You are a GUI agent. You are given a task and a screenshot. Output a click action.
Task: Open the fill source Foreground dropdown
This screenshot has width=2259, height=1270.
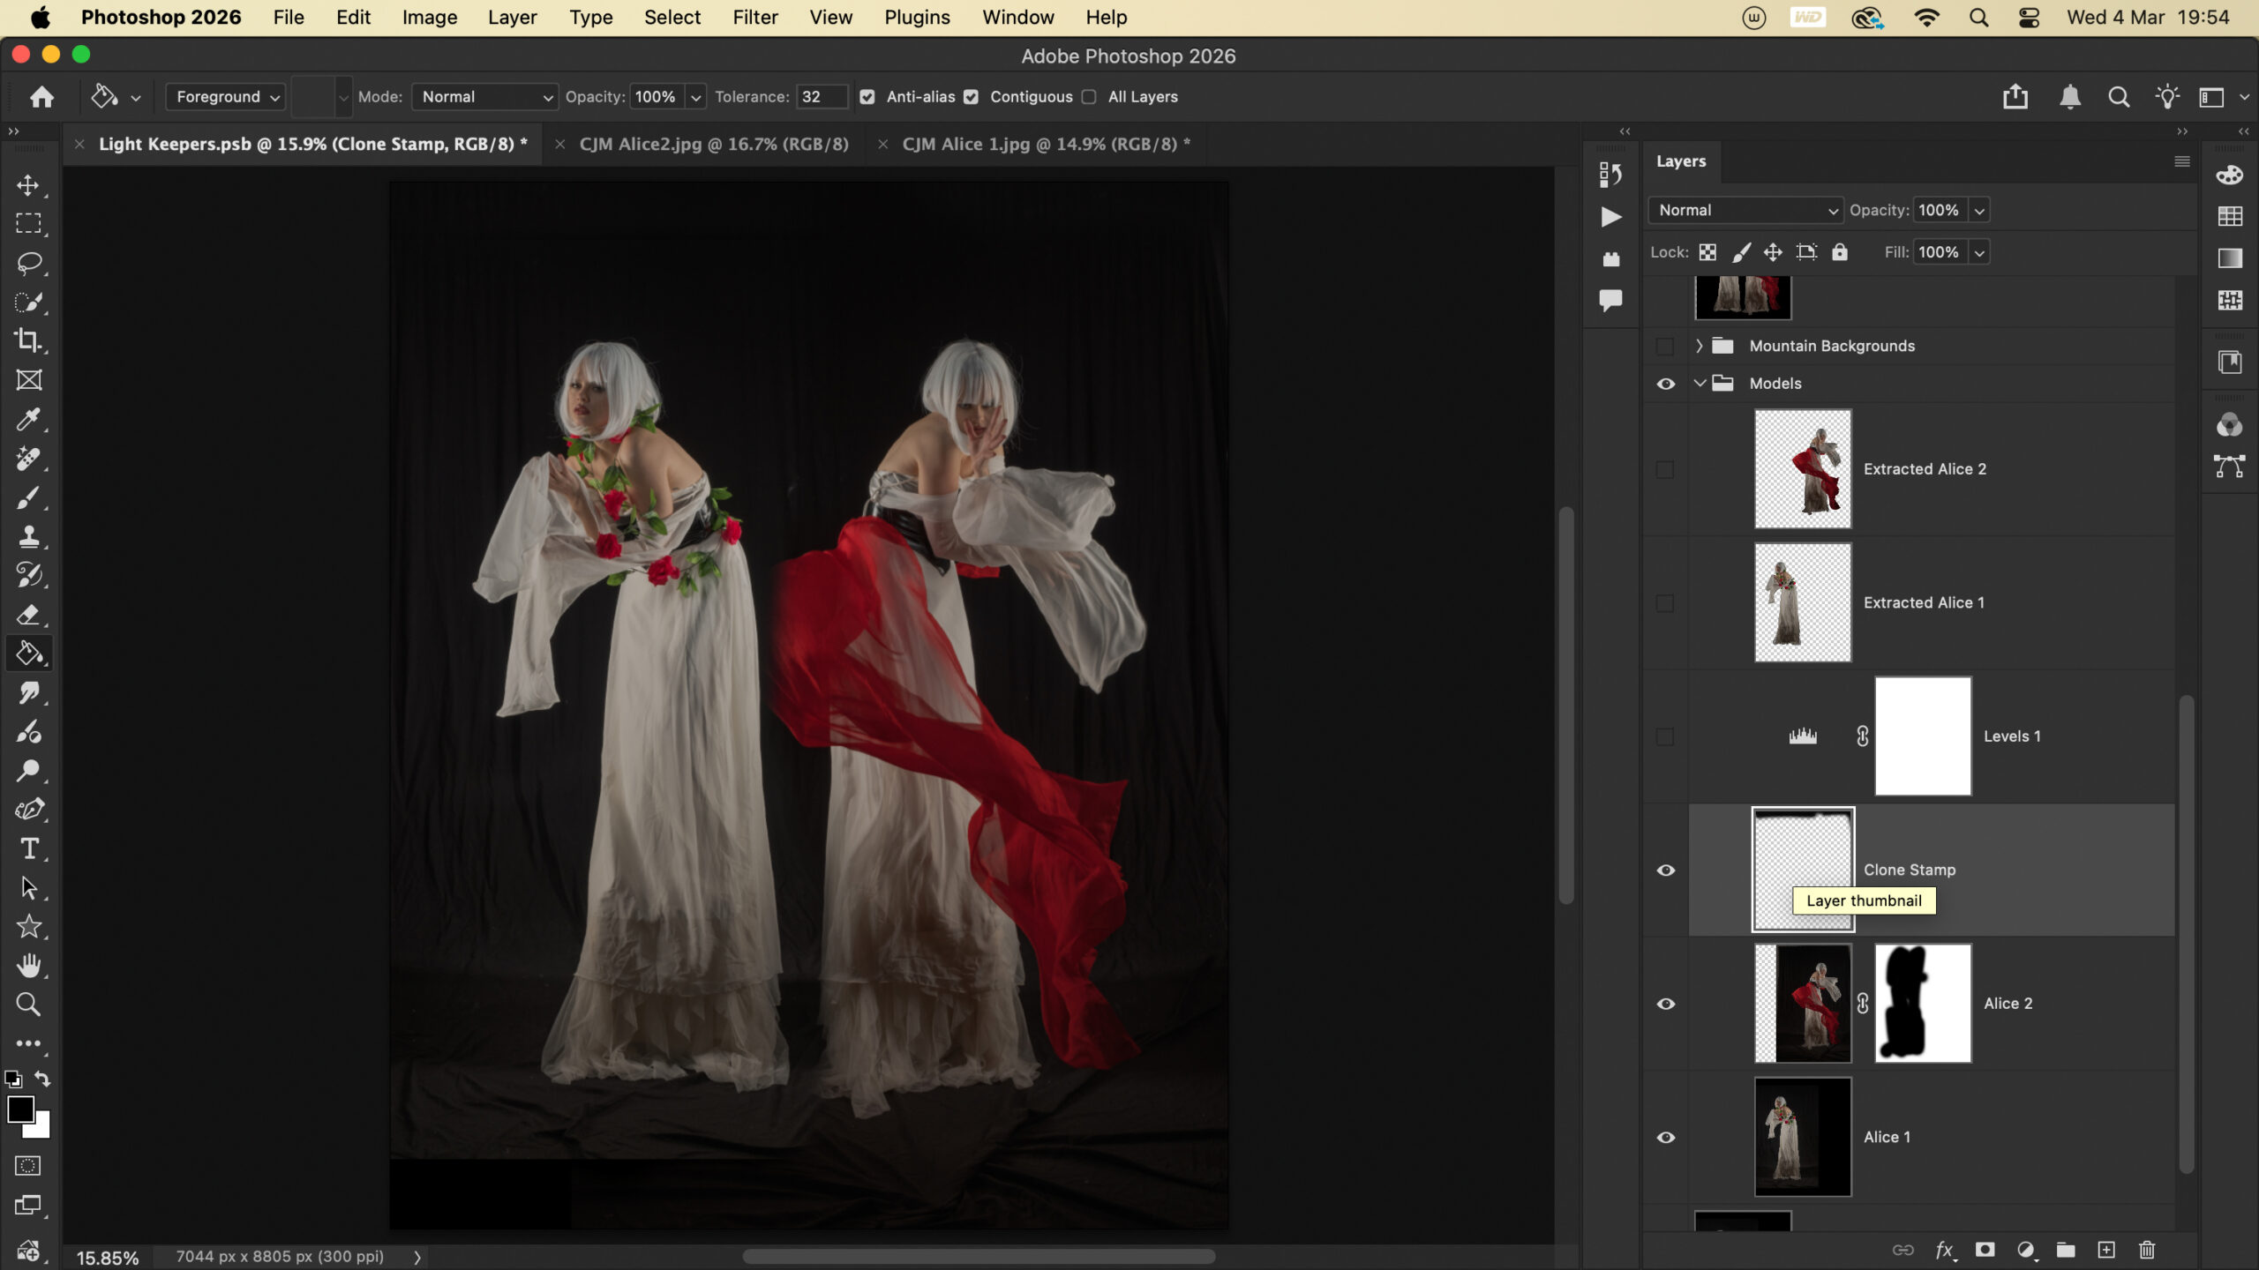pos(226,97)
